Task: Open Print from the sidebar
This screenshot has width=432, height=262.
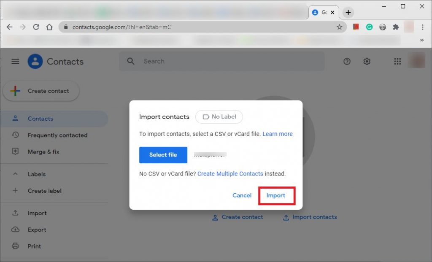Action: pos(34,246)
